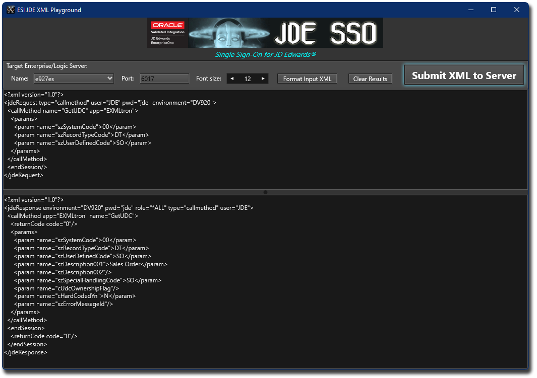Click the app icon in title bar
This screenshot has height=378, width=537.
tap(11, 10)
